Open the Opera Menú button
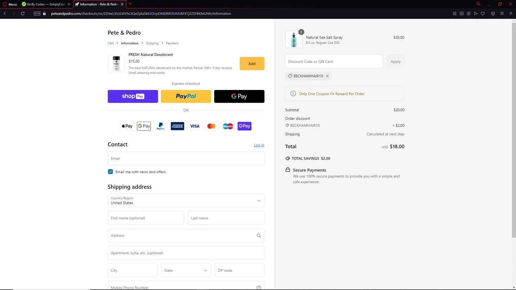This screenshot has width=516, height=290. pyautogui.click(x=10, y=4)
